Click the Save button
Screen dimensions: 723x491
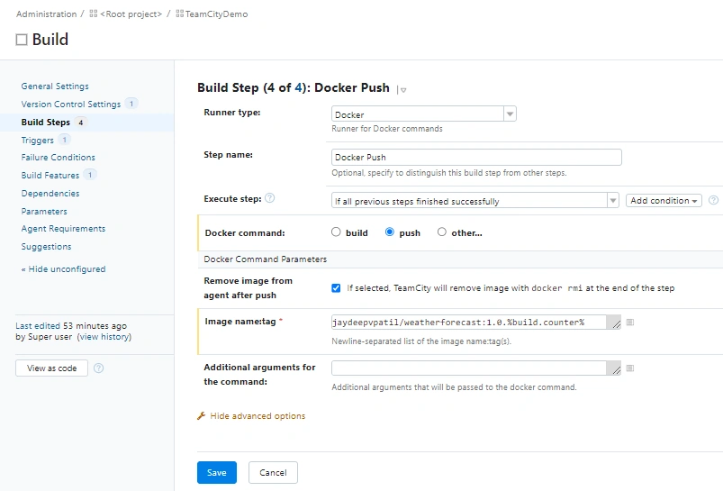(217, 473)
